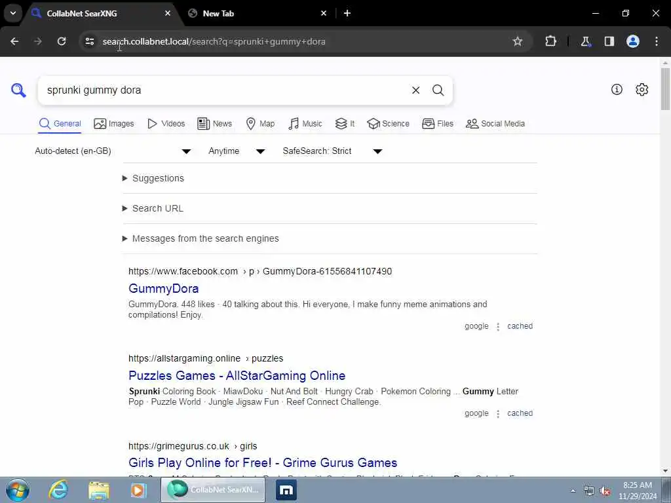Image resolution: width=671 pixels, height=503 pixels.
Task: Open Chrome Labs flask icon
Action: coord(585,41)
